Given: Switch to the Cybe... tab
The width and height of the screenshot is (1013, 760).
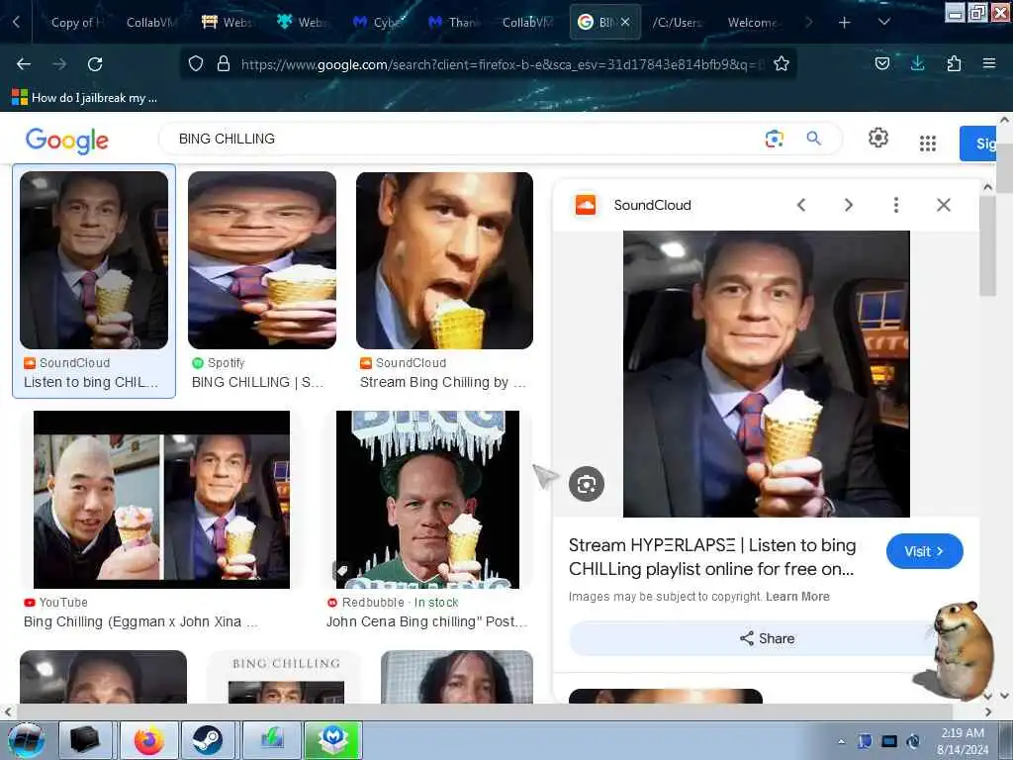Looking at the screenshot, I should coord(379,23).
